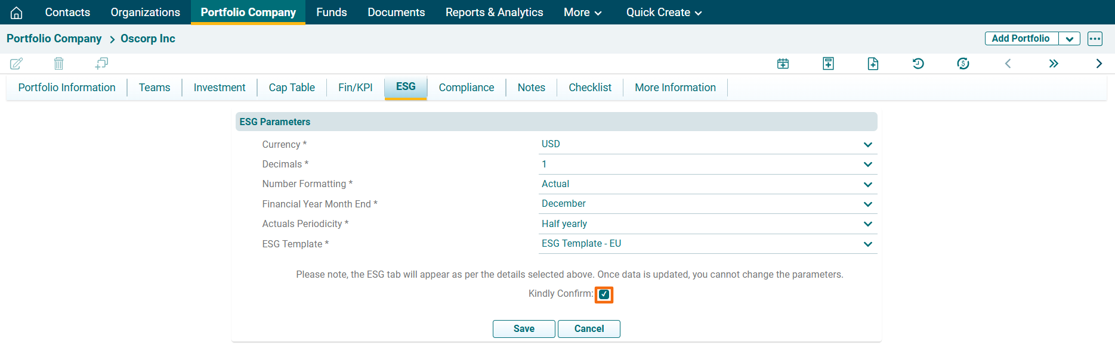Uncheck the Kindly Confirm checkbox
The width and height of the screenshot is (1115, 354).
pyautogui.click(x=604, y=294)
